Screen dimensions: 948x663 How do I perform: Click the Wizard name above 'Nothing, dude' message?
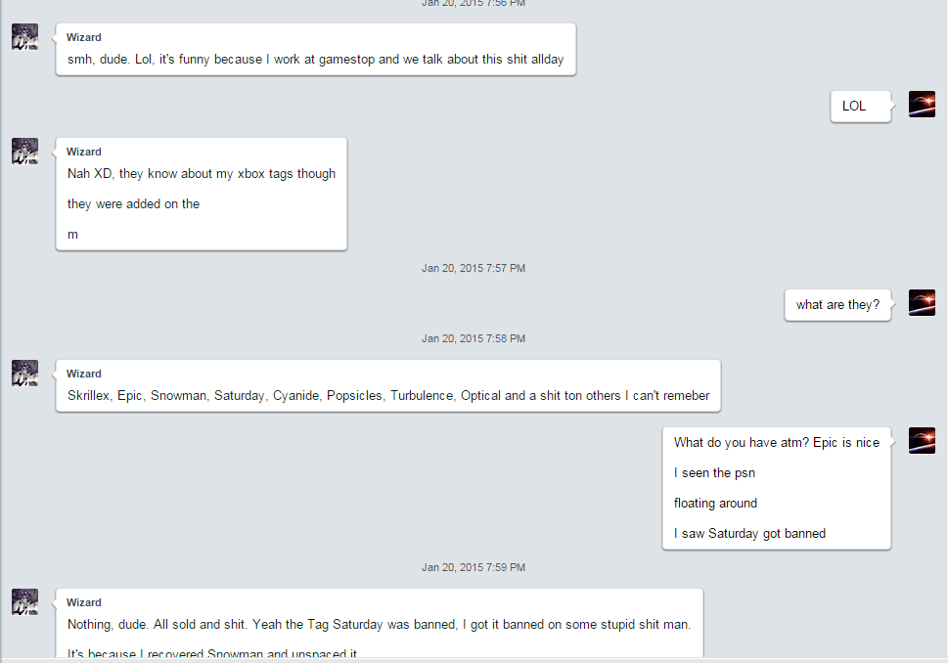pyautogui.click(x=83, y=602)
